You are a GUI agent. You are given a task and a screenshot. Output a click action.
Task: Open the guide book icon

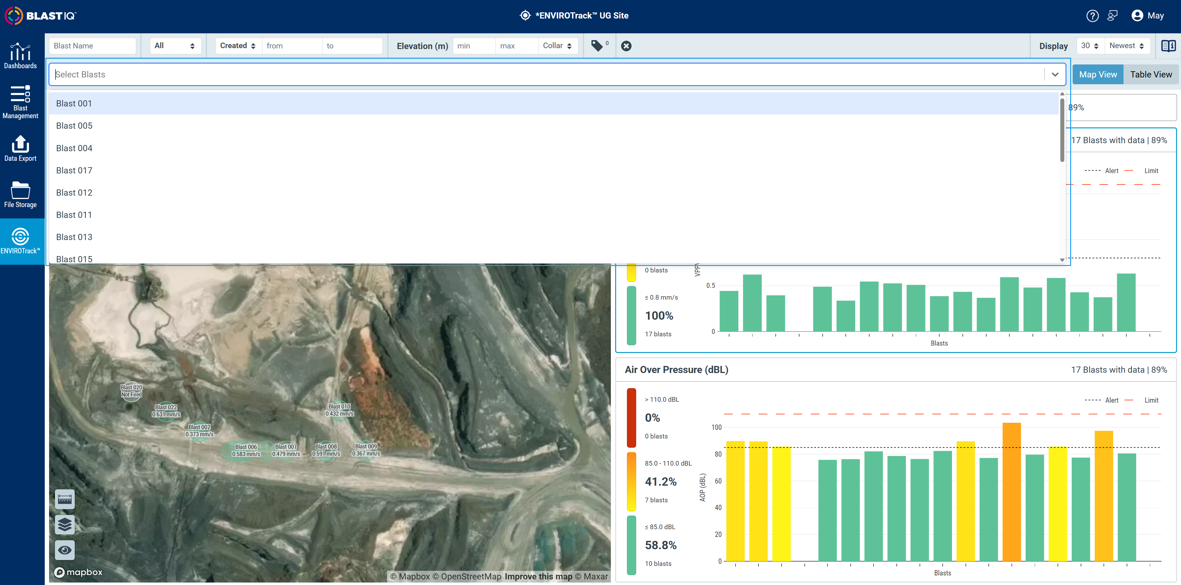(1168, 46)
